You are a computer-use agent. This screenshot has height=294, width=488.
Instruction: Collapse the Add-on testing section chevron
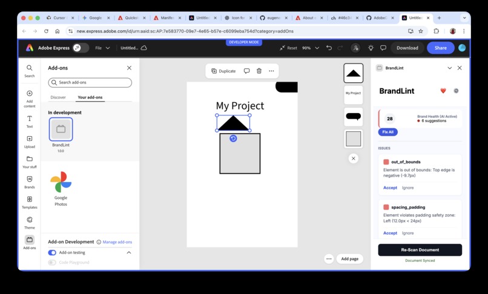pos(129,253)
